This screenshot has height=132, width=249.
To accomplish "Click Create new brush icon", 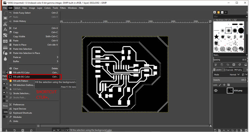I will coord(222,65).
